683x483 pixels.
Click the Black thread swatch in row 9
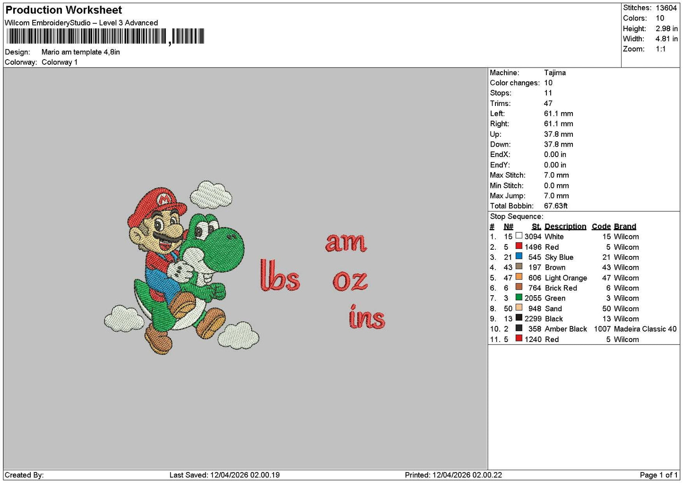pos(519,317)
